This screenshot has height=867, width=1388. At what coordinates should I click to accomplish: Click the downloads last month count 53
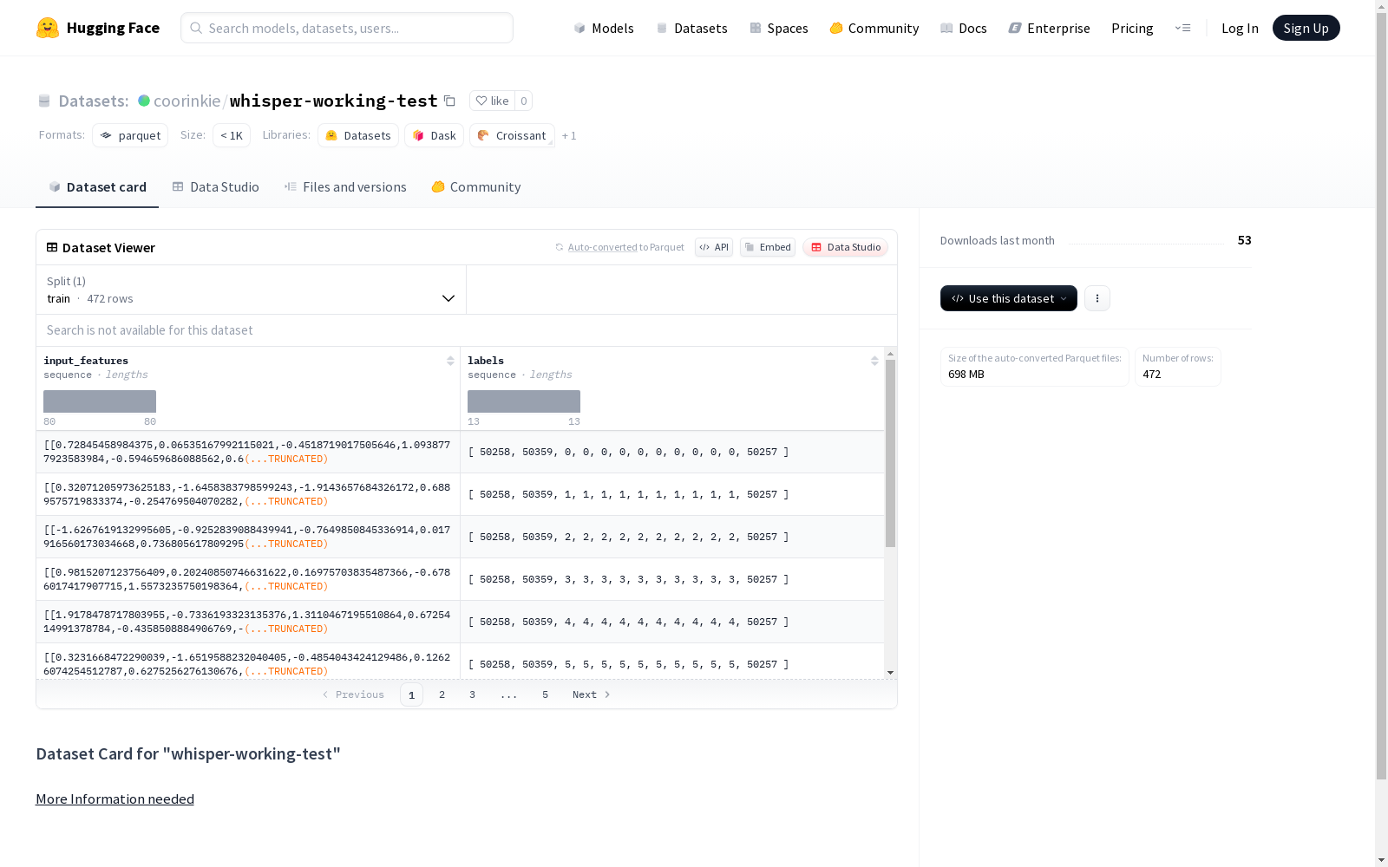click(1244, 240)
